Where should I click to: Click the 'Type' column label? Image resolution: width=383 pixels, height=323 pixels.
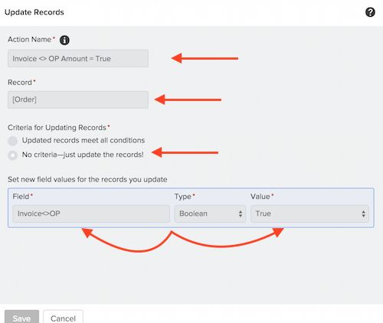tap(183, 197)
